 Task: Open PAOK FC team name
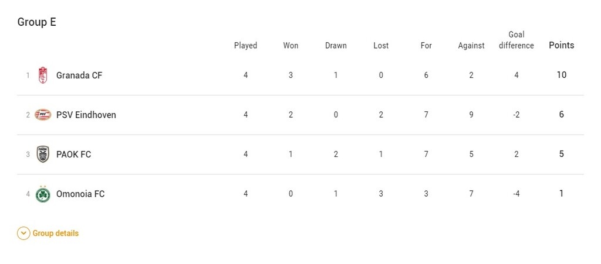[73, 155]
